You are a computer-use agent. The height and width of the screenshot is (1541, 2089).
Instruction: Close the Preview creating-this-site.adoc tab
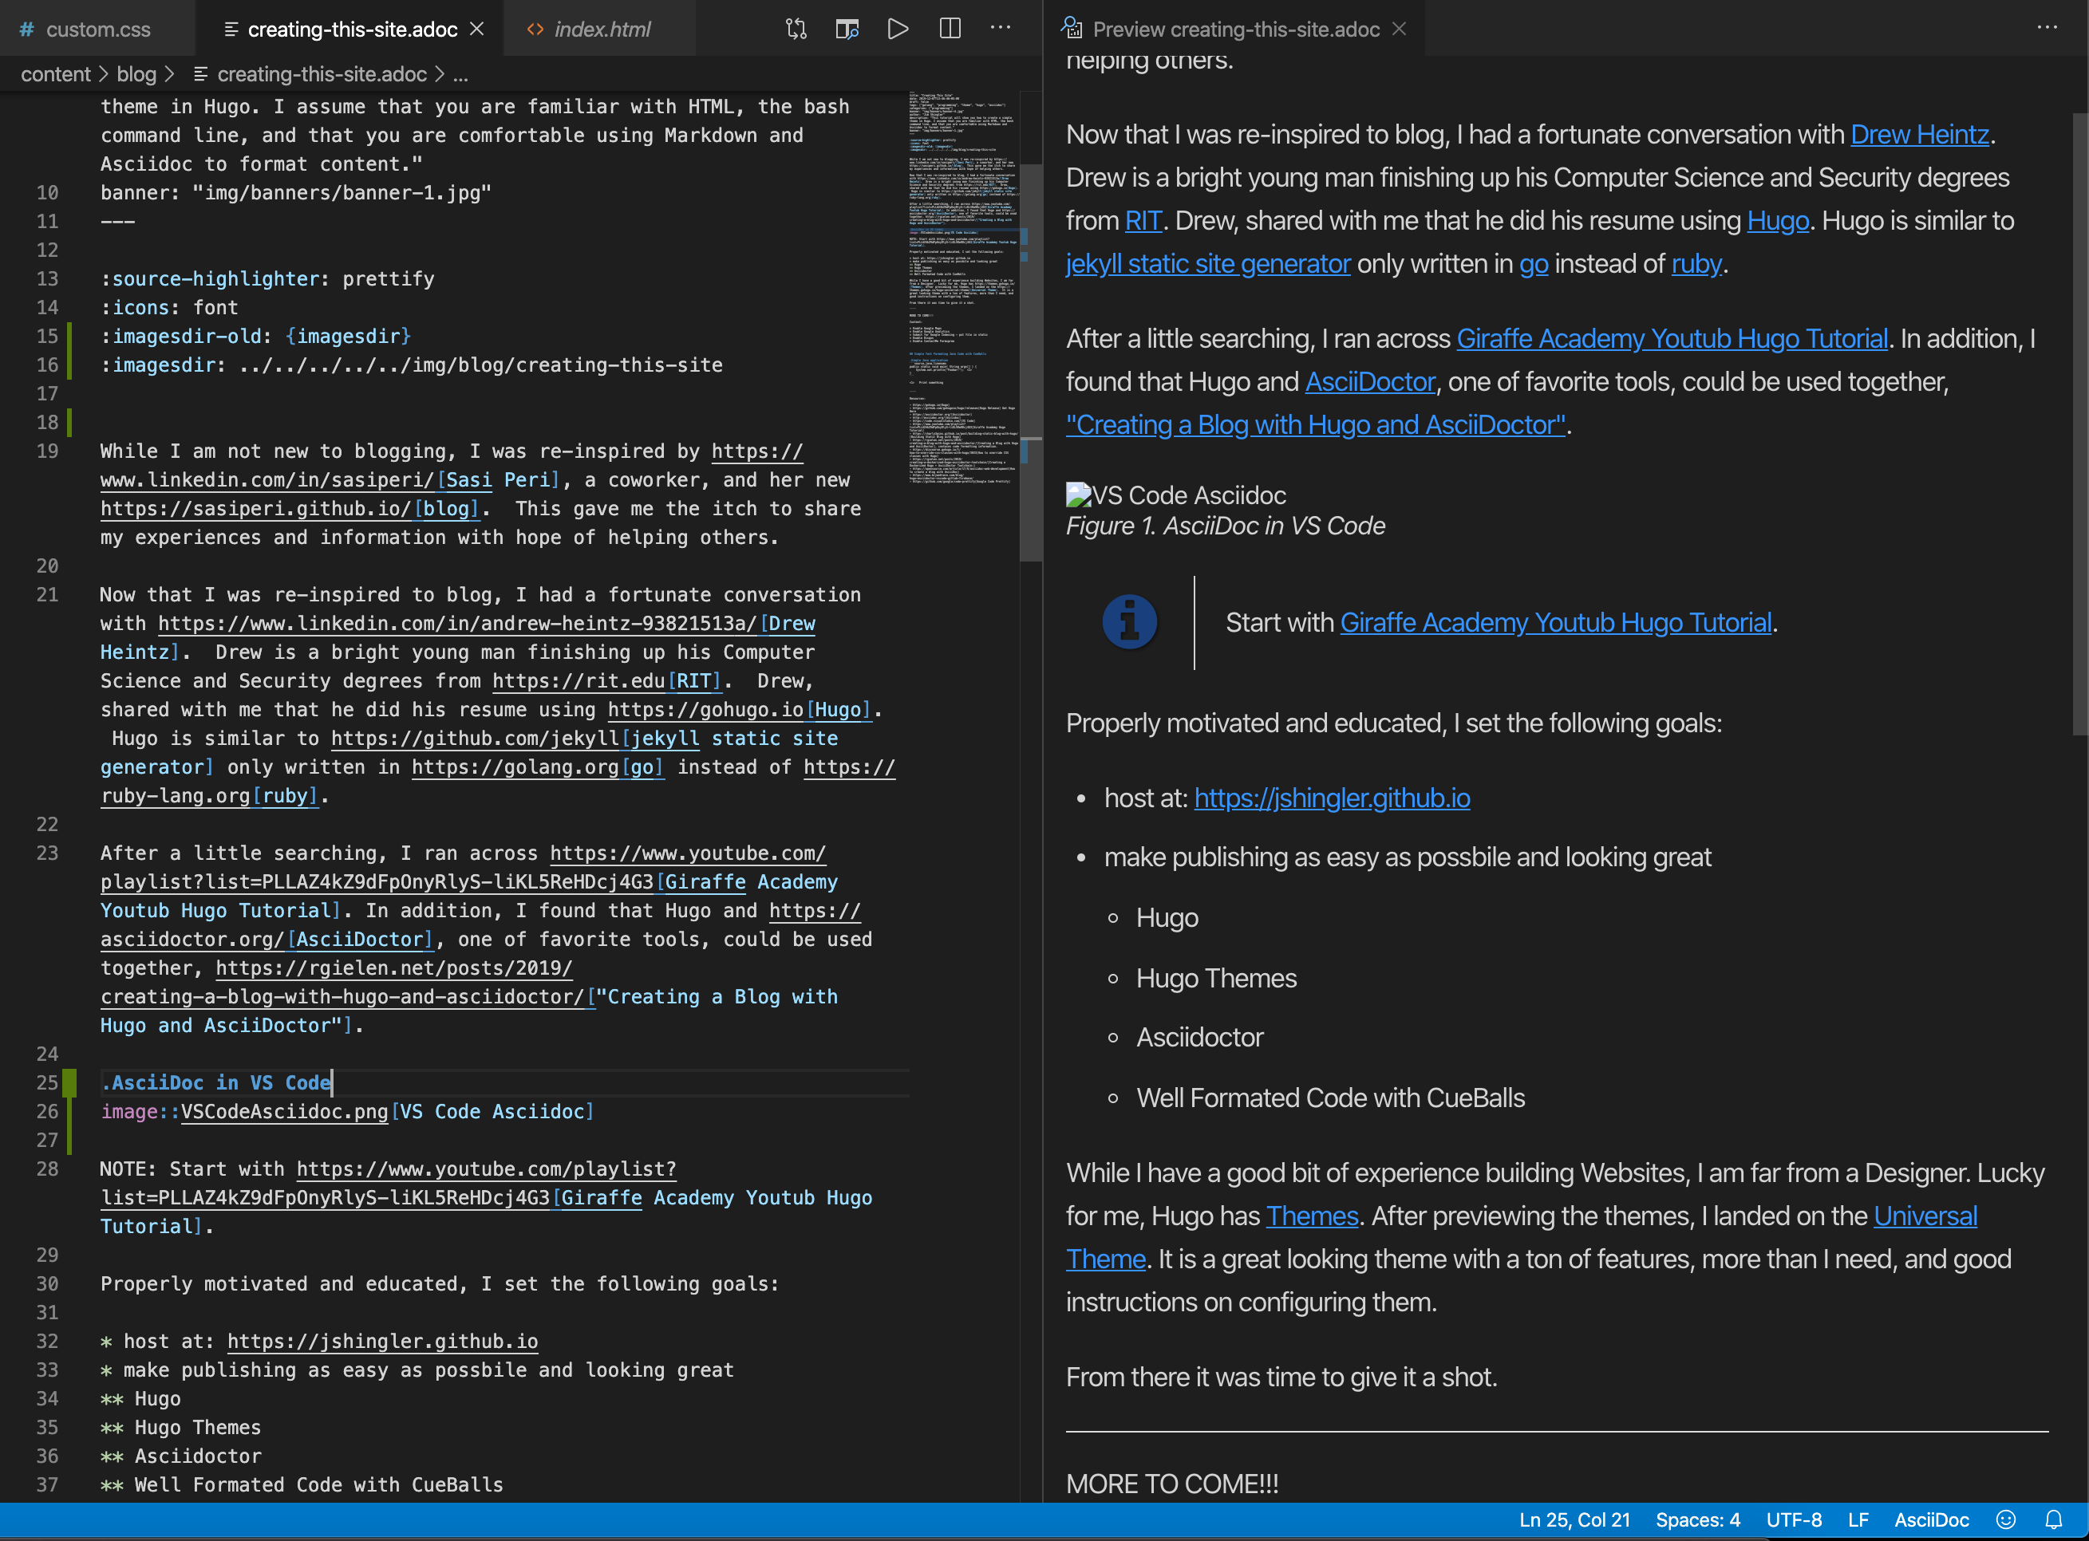(1399, 29)
